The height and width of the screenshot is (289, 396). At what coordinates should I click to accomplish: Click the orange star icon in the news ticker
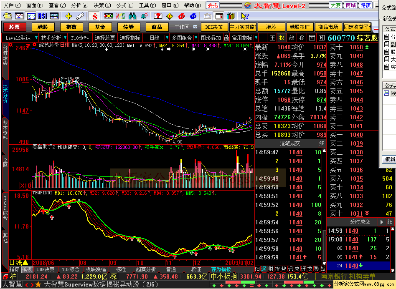point(38,285)
